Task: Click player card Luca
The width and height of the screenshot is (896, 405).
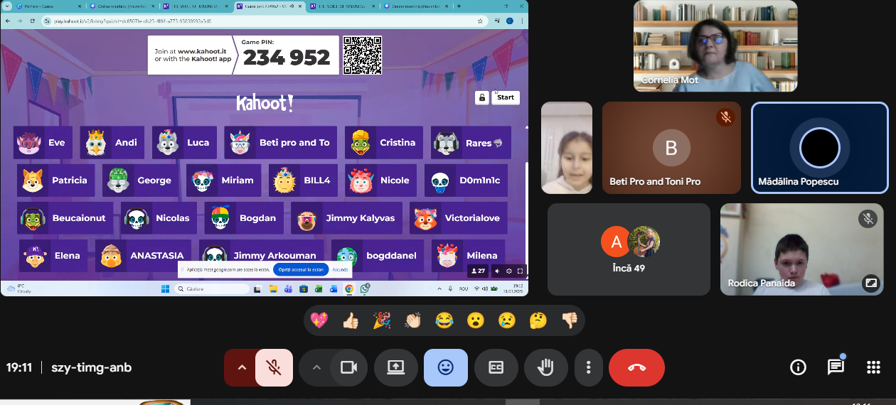Action: coord(184,143)
